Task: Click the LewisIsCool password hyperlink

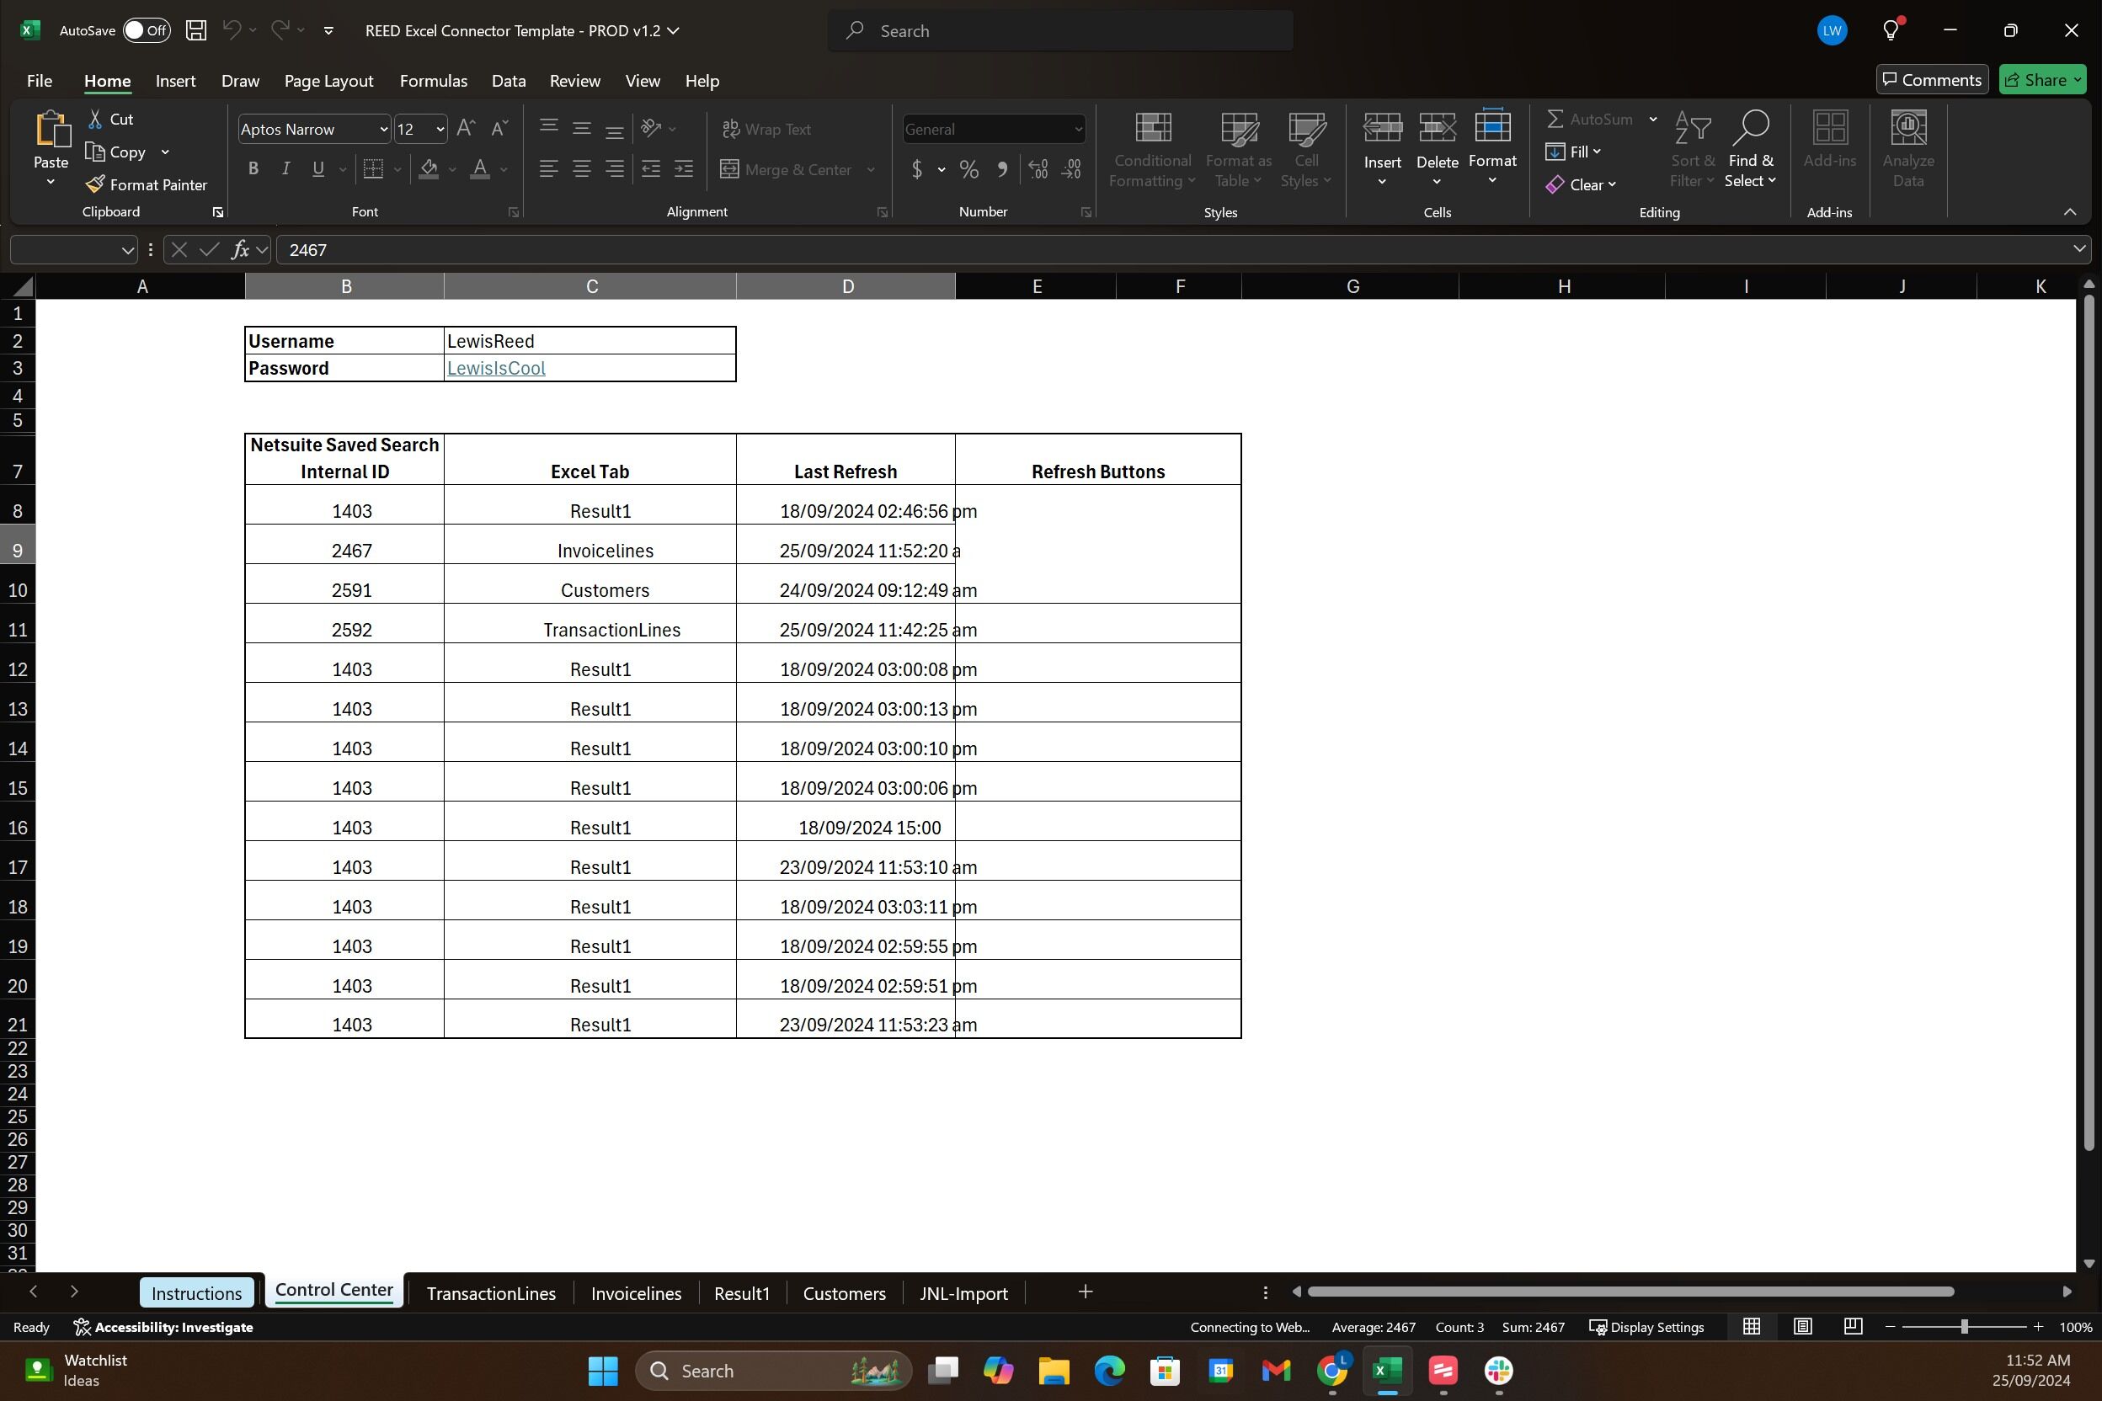Action: [496, 368]
